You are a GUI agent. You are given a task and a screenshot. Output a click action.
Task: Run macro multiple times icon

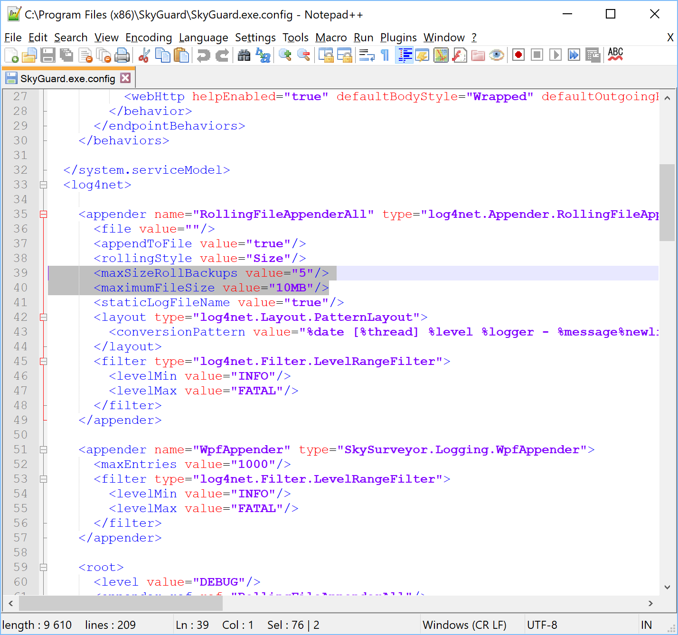point(574,56)
